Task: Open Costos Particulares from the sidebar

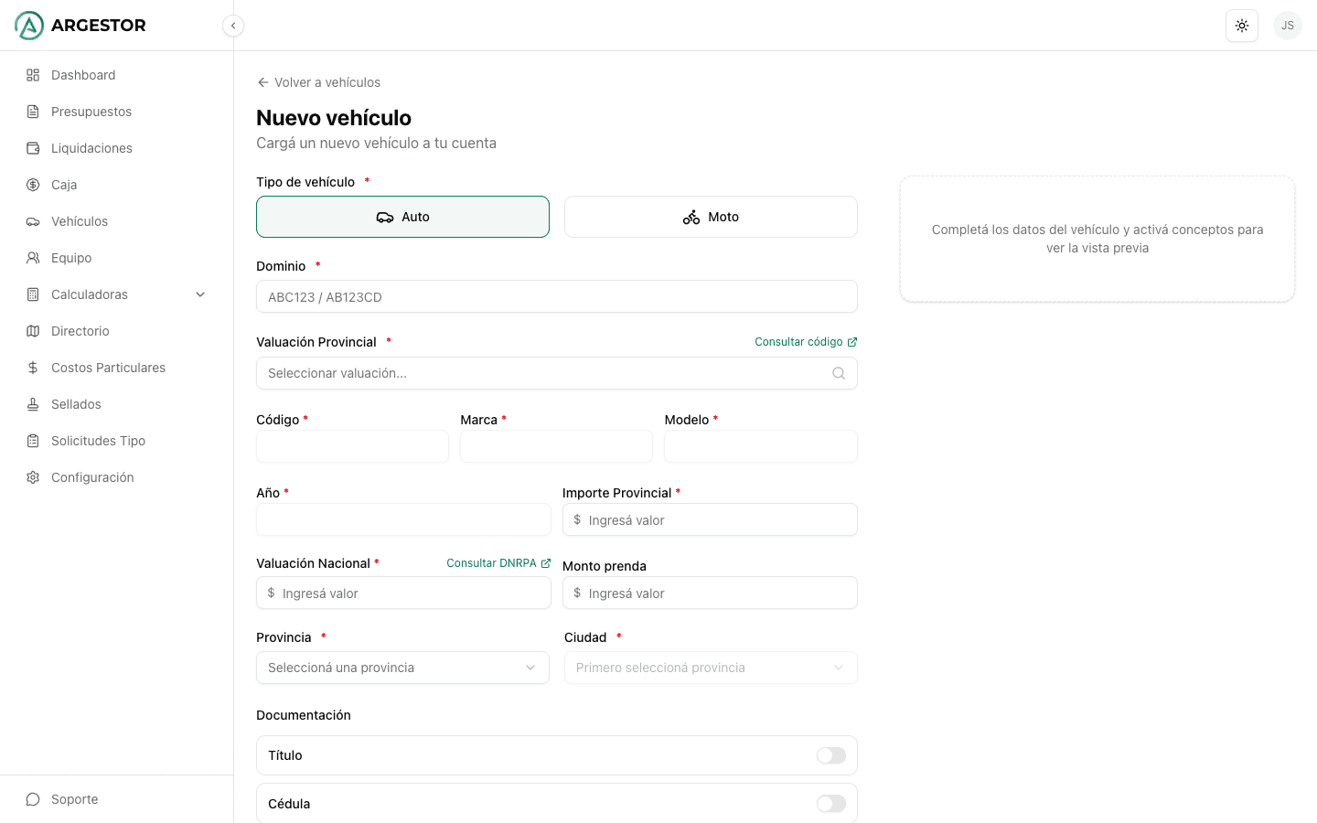Action: [108, 368]
